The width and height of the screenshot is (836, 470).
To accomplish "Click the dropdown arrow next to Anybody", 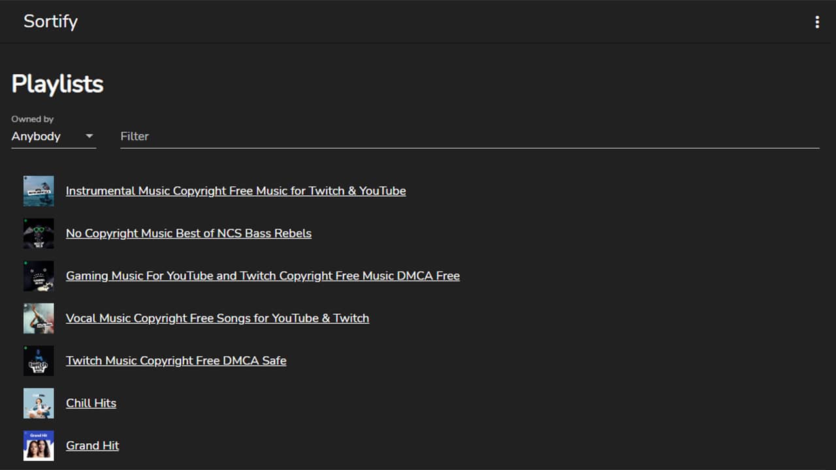I will [x=89, y=136].
